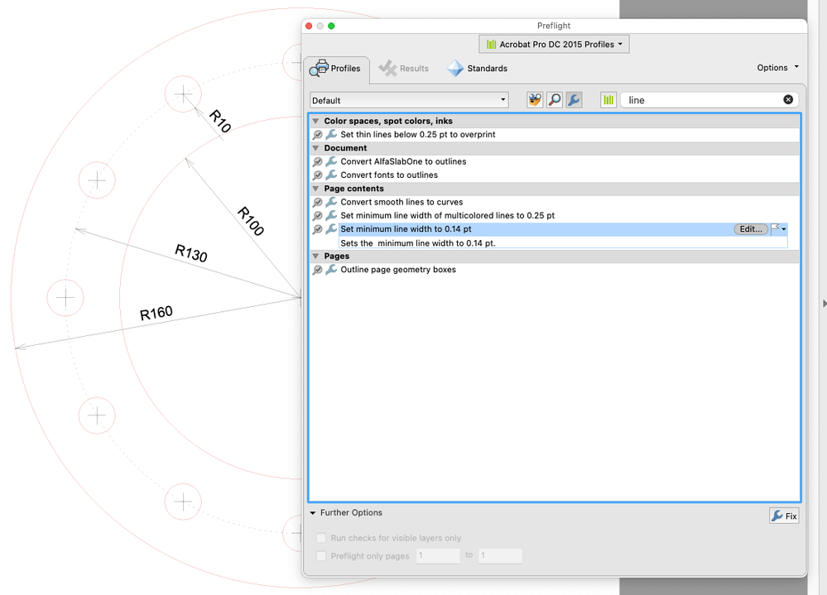Click the Edit... button

[751, 228]
